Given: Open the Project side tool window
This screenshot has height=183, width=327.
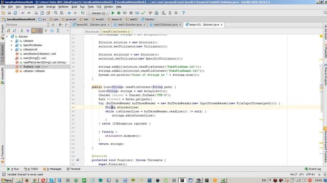Looking at the screenshot, I should [x=2, y=32].
